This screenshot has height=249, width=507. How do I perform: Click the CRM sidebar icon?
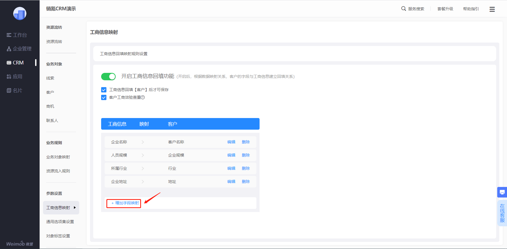tap(9, 63)
